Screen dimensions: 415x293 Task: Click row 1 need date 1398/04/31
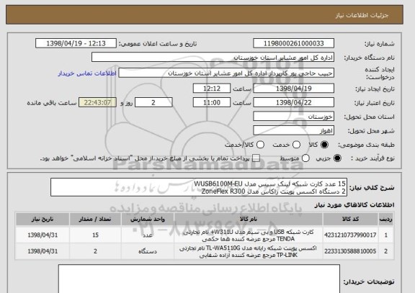click(x=43, y=235)
